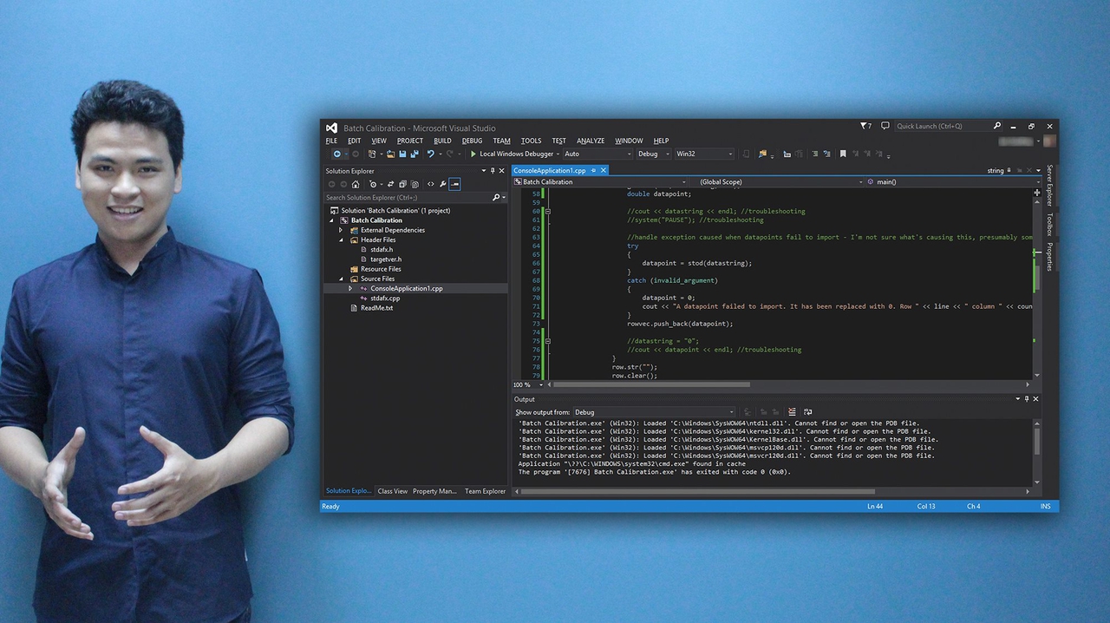Screen dimensions: 1110x623
Task: Open the EDIT menu
Action: [355, 141]
